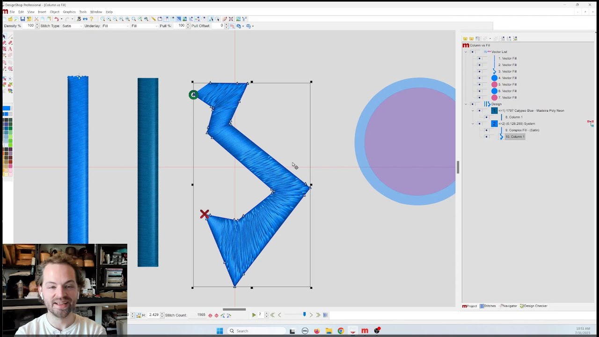Click the red crossed arrows toolbar icon
The height and width of the screenshot is (337, 599).
pyautogui.click(x=231, y=19)
